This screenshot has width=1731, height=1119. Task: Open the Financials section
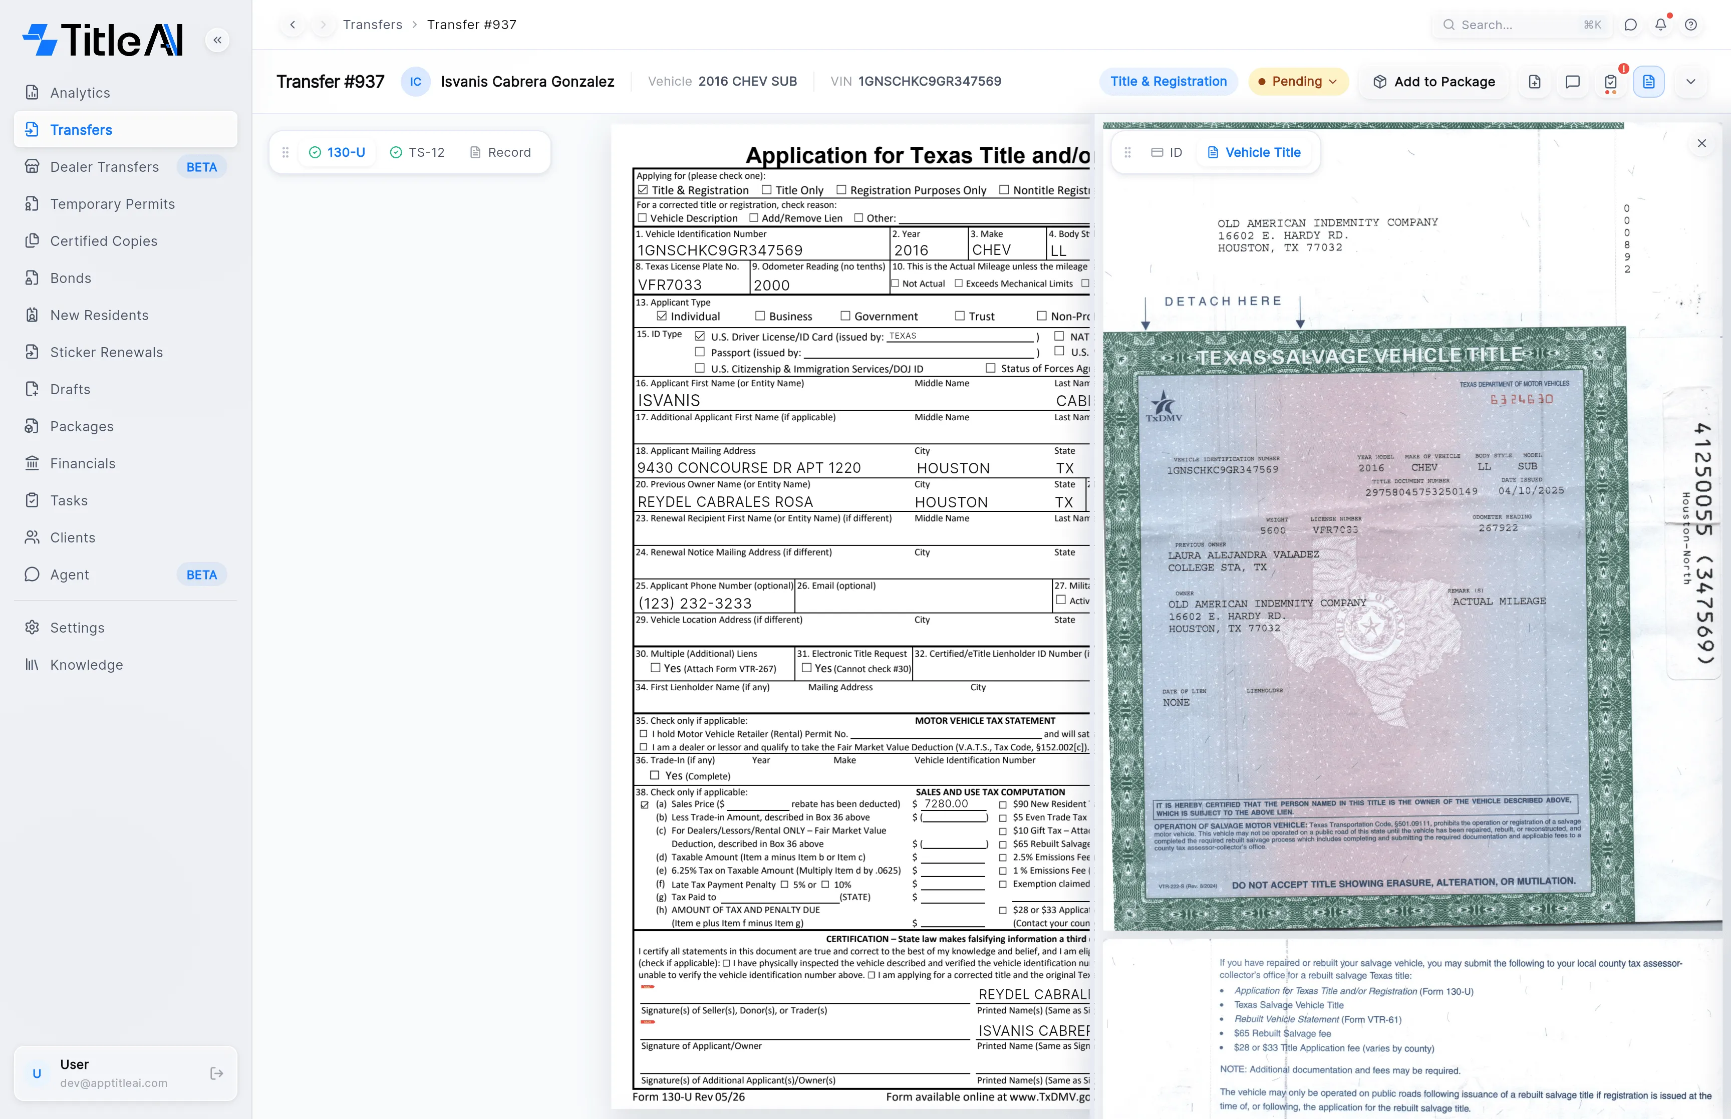point(125,463)
